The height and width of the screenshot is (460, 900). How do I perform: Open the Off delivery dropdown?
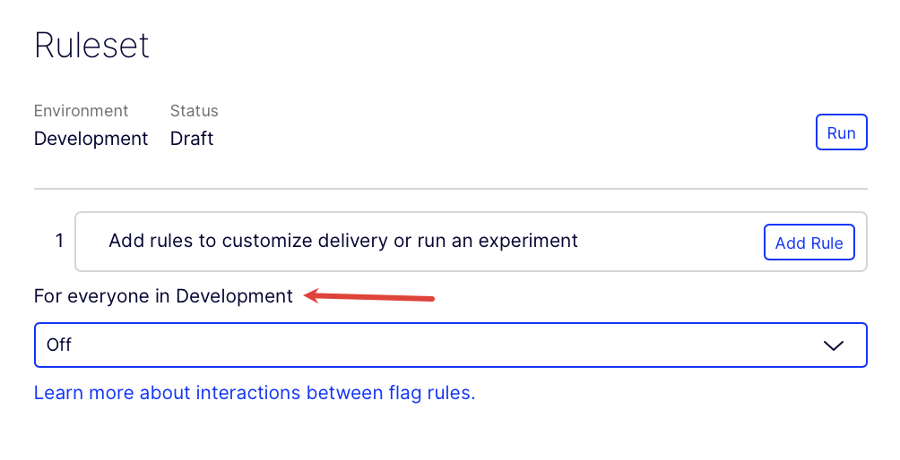[x=450, y=345]
